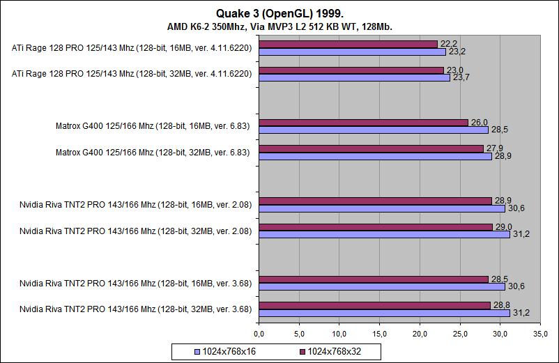The width and height of the screenshot is (559, 363).
Task: Click the data value '23,7'
Action: (461, 77)
